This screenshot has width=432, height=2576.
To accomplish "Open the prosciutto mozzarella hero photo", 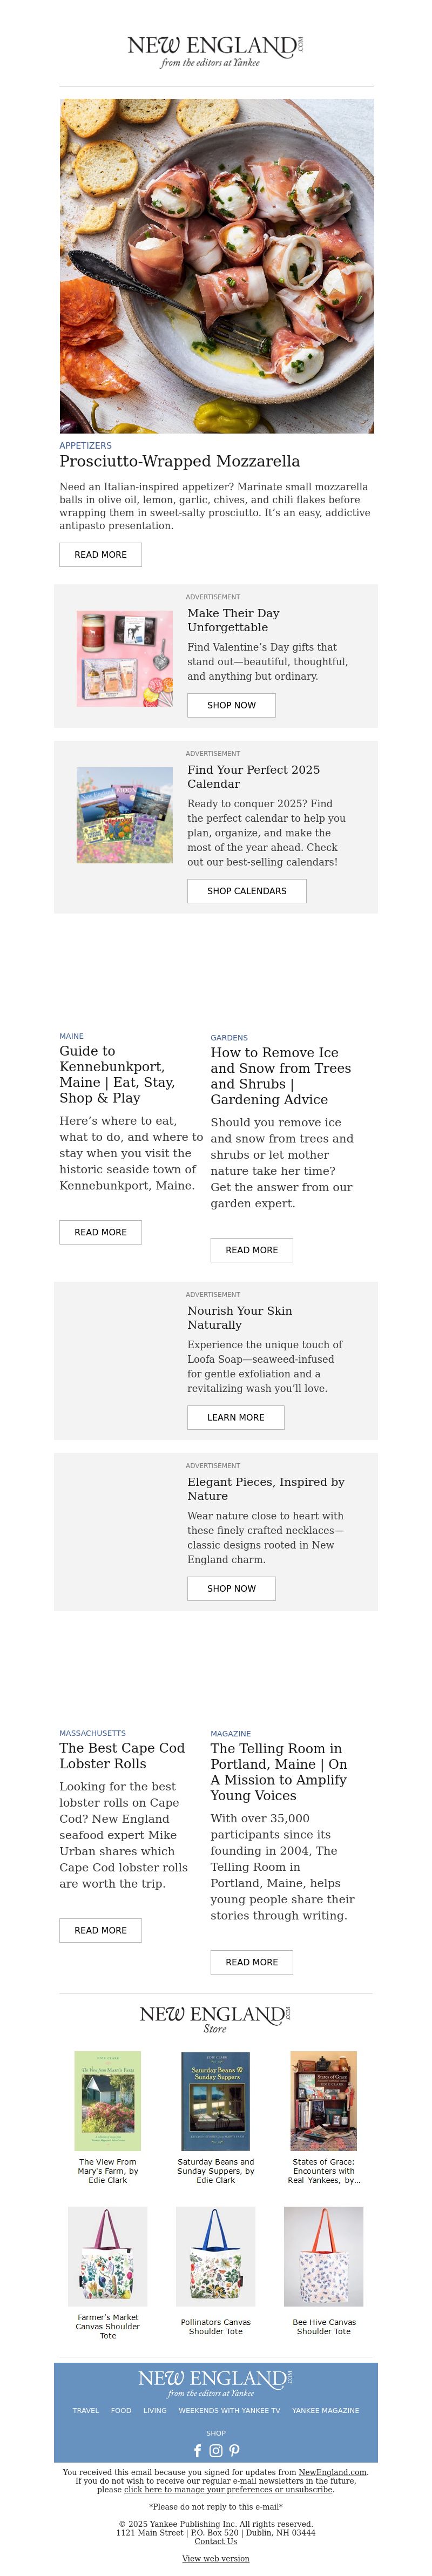I will pos(217,266).
